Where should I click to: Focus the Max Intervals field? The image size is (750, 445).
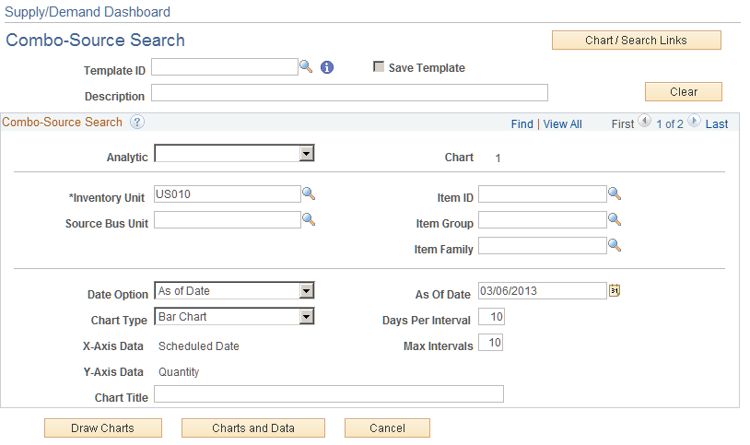pos(490,342)
